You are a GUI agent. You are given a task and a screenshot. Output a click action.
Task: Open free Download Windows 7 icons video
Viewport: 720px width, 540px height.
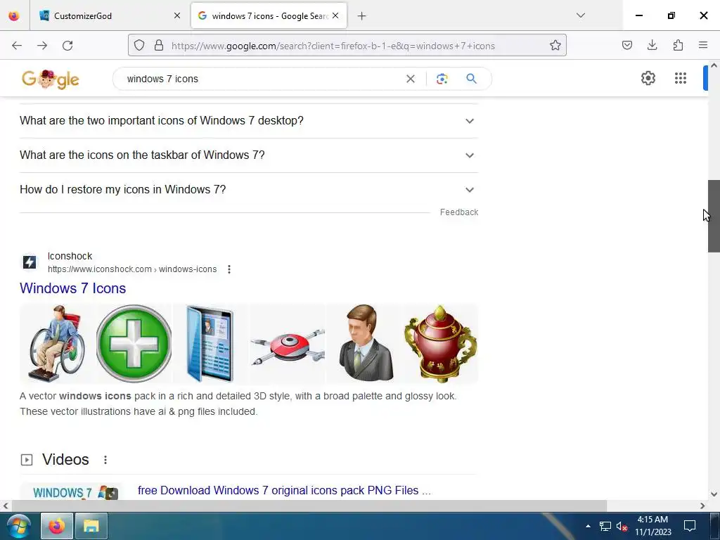(284, 490)
